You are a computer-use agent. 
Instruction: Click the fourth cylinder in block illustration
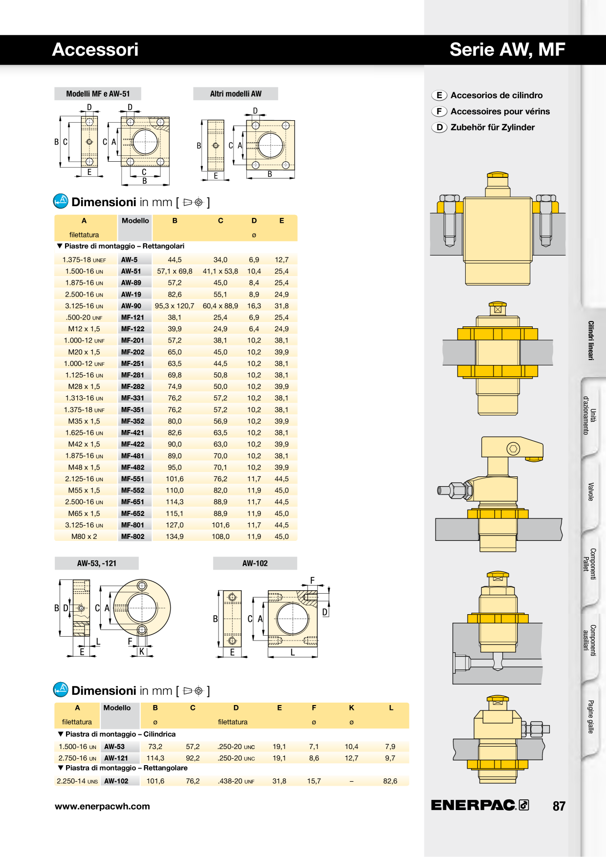click(x=498, y=628)
